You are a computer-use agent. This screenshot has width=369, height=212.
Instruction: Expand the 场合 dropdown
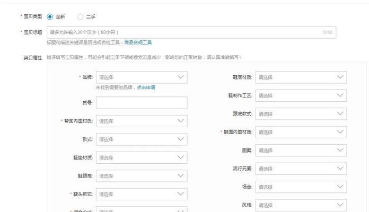(301, 187)
